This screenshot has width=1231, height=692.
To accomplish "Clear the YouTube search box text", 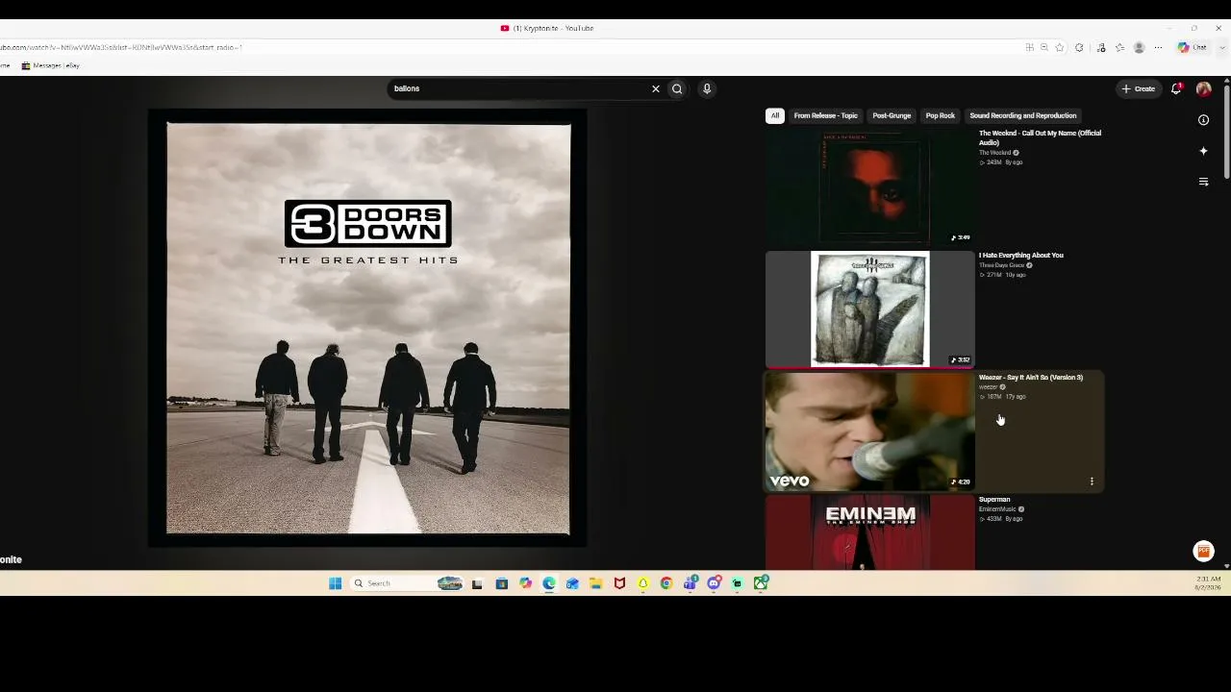I will [x=656, y=88].
